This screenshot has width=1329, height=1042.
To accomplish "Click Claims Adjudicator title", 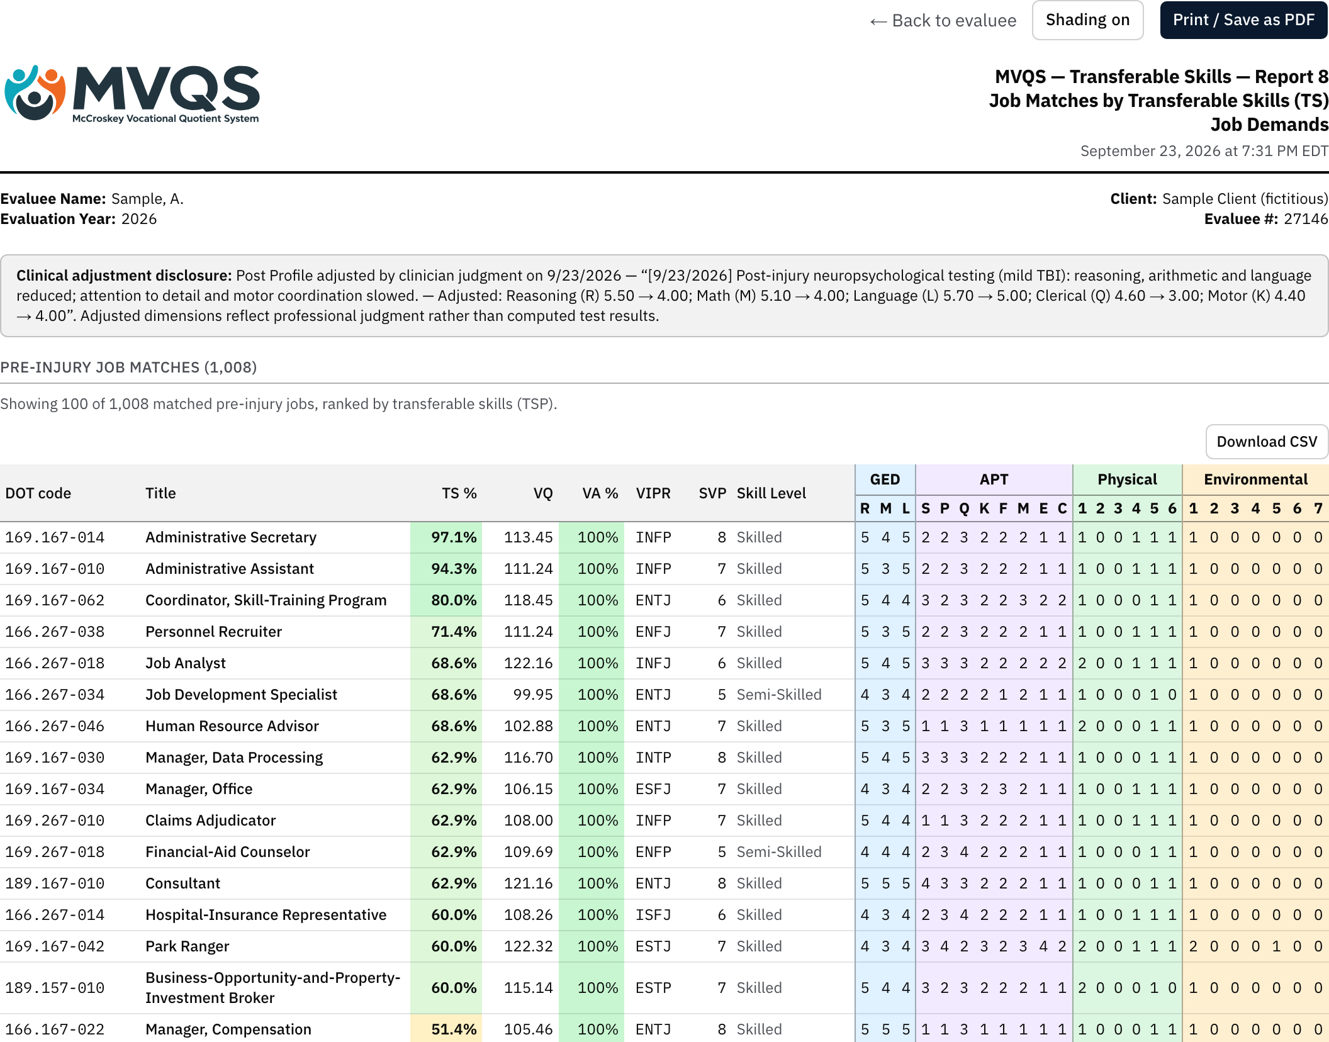I will click(210, 821).
